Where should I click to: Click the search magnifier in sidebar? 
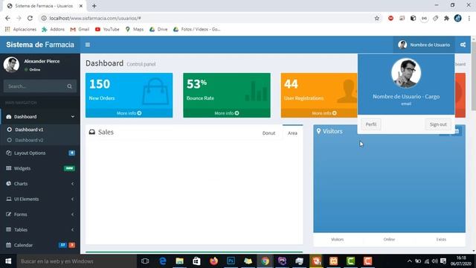point(69,86)
